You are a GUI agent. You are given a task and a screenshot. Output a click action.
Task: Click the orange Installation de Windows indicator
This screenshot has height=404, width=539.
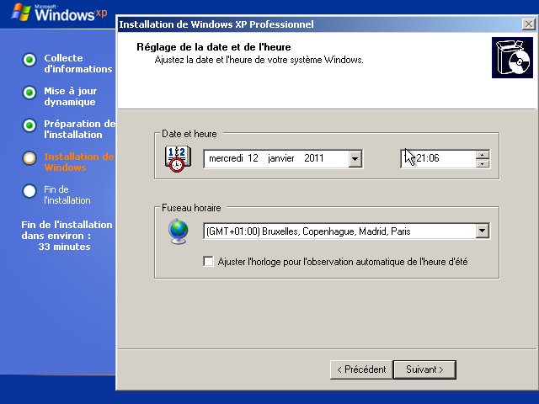point(29,157)
